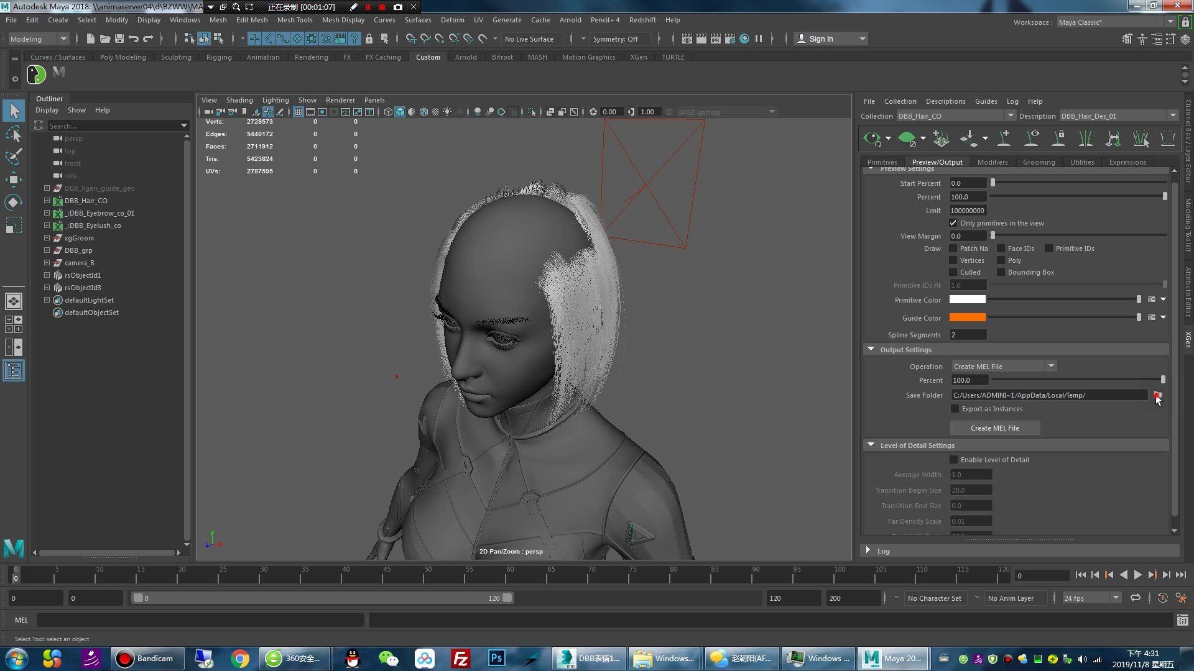The image size is (1194, 671).
Task: Click the Spline Segments input field
Action: [968, 335]
